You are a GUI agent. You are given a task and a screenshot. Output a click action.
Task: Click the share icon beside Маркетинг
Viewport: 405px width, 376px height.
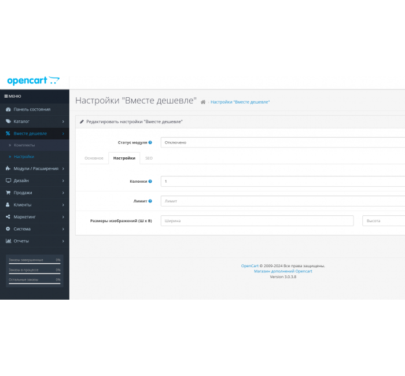[8, 217]
